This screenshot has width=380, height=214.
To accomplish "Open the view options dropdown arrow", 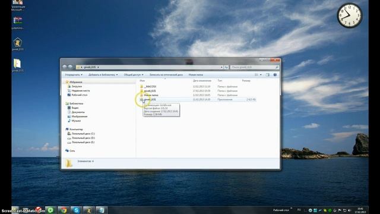I will point(261,75).
